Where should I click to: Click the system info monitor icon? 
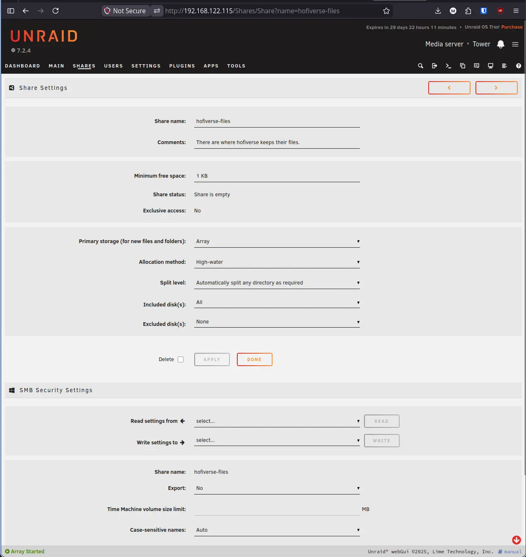click(x=490, y=66)
